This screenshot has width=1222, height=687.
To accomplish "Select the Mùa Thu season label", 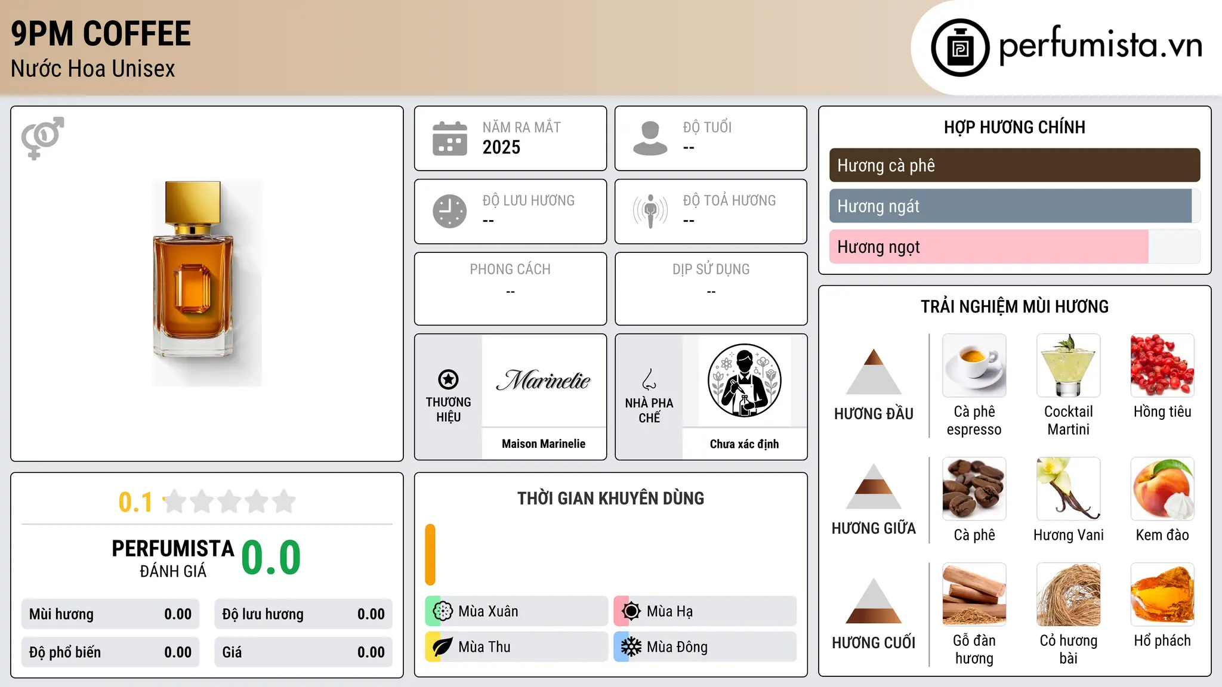I will (485, 647).
